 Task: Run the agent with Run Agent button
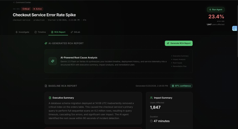pos(216,9)
